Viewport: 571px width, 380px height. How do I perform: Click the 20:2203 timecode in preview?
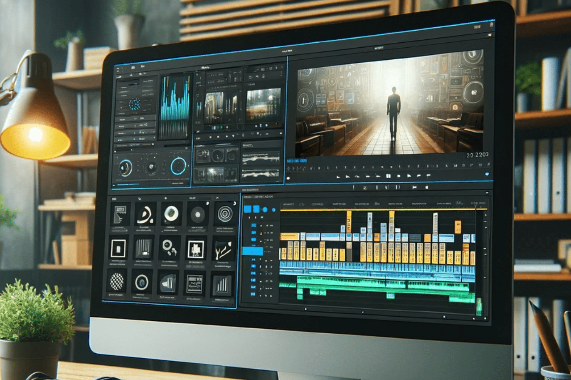pos(477,155)
